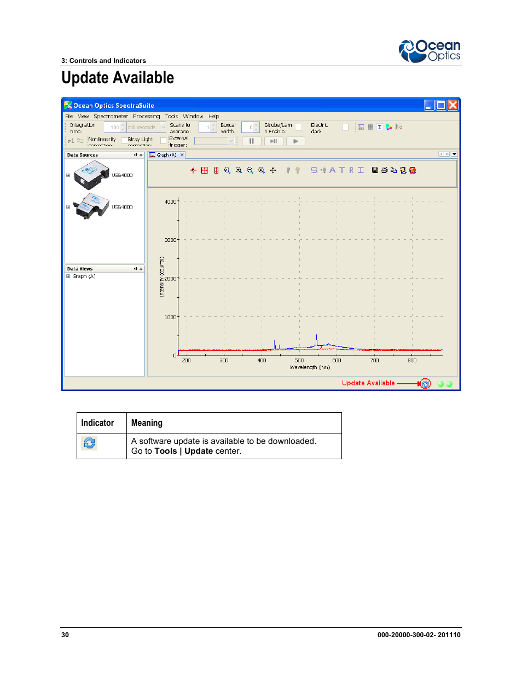Click the scope minus dark icon

323,170
